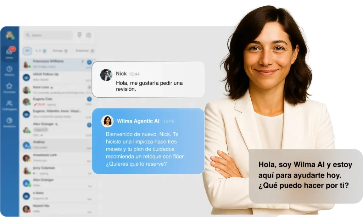Switch to the External chats tab
Screen dimensions: 363x217
84,51
